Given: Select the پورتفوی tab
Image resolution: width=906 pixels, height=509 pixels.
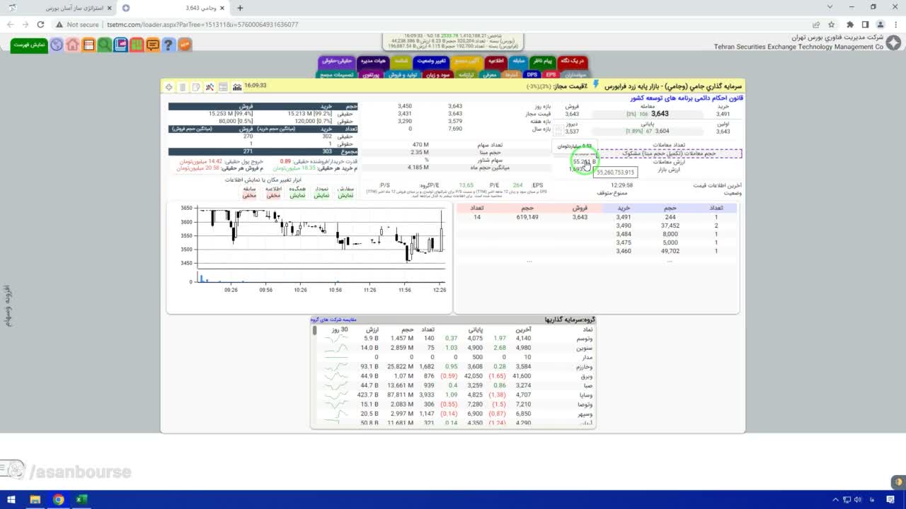Looking at the screenshot, I should (372, 74).
